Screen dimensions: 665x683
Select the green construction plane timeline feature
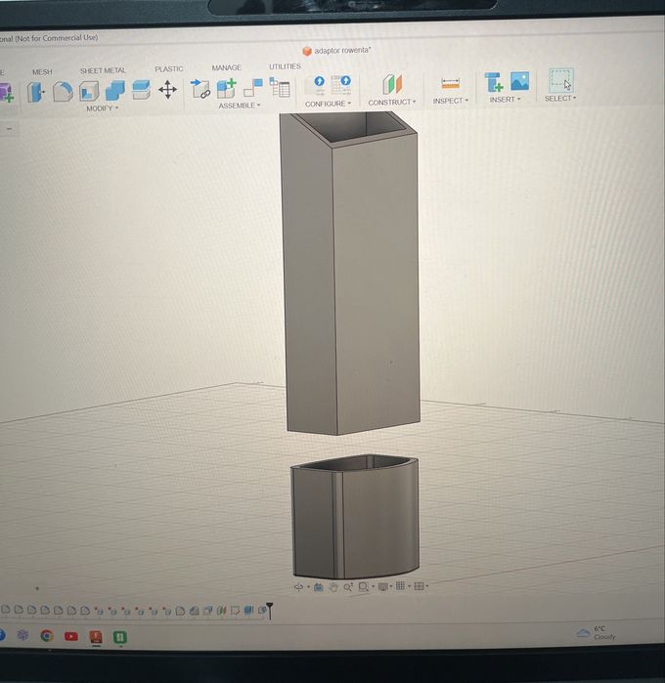click(x=222, y=611)
